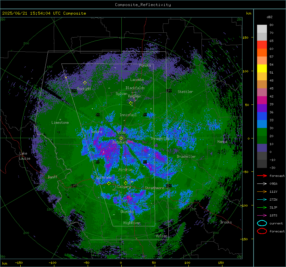This screenshot has width=286, height=267.
Task: Select the slate purple 0-10 dBZ swatch
Action: tap(262, 148)
